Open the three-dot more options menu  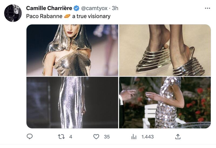pos(207,8)
